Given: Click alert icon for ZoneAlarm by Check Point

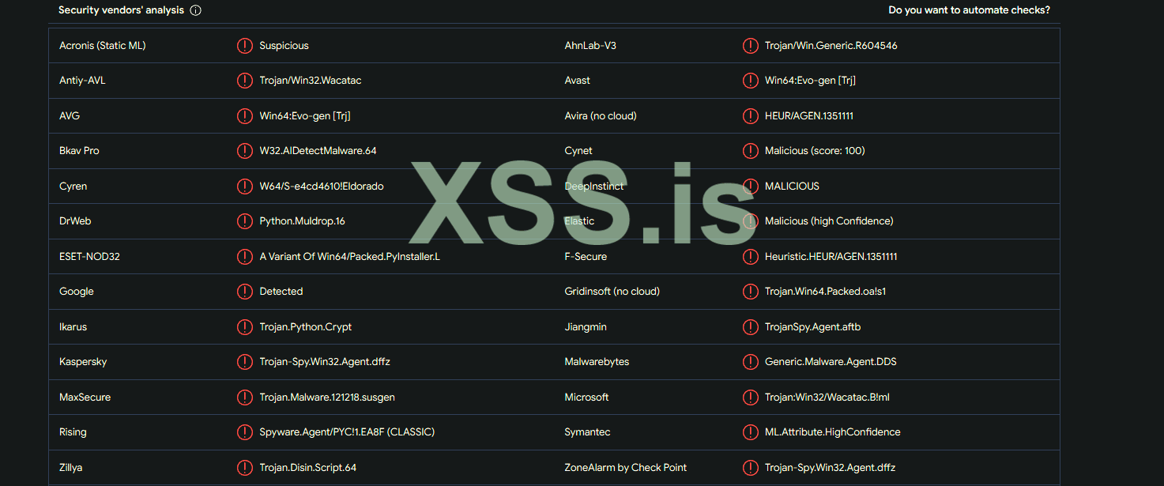Looking at the screenshot, I should tap(751, 468).
